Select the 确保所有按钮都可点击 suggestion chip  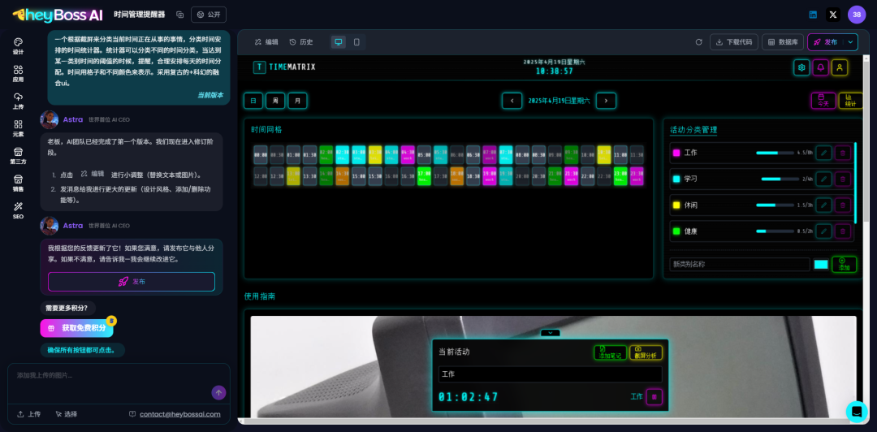tap(82, 350)
